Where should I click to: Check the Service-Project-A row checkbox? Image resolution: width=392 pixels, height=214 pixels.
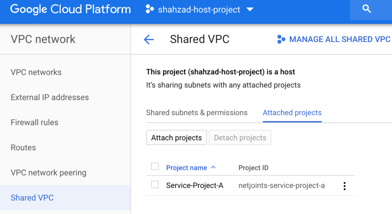[155, 185]
